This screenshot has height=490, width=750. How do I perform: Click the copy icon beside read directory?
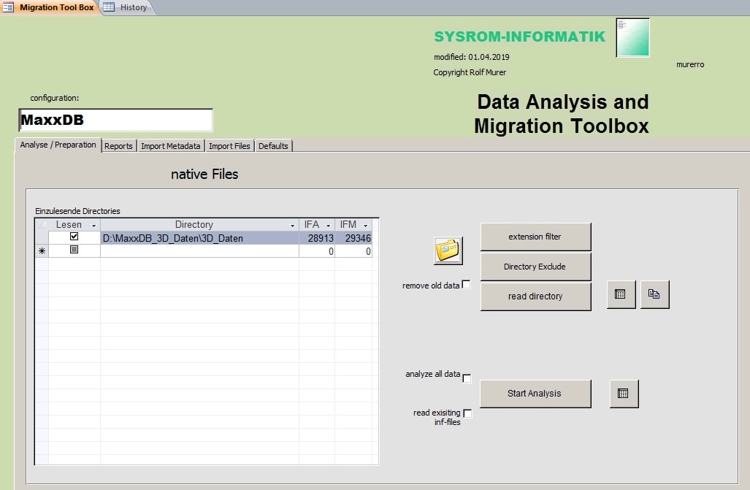coord(654,294)
